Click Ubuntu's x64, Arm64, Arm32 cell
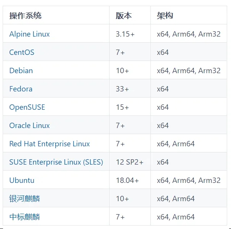The height and width of the screenshot is (229, 231). pos(189,180)
